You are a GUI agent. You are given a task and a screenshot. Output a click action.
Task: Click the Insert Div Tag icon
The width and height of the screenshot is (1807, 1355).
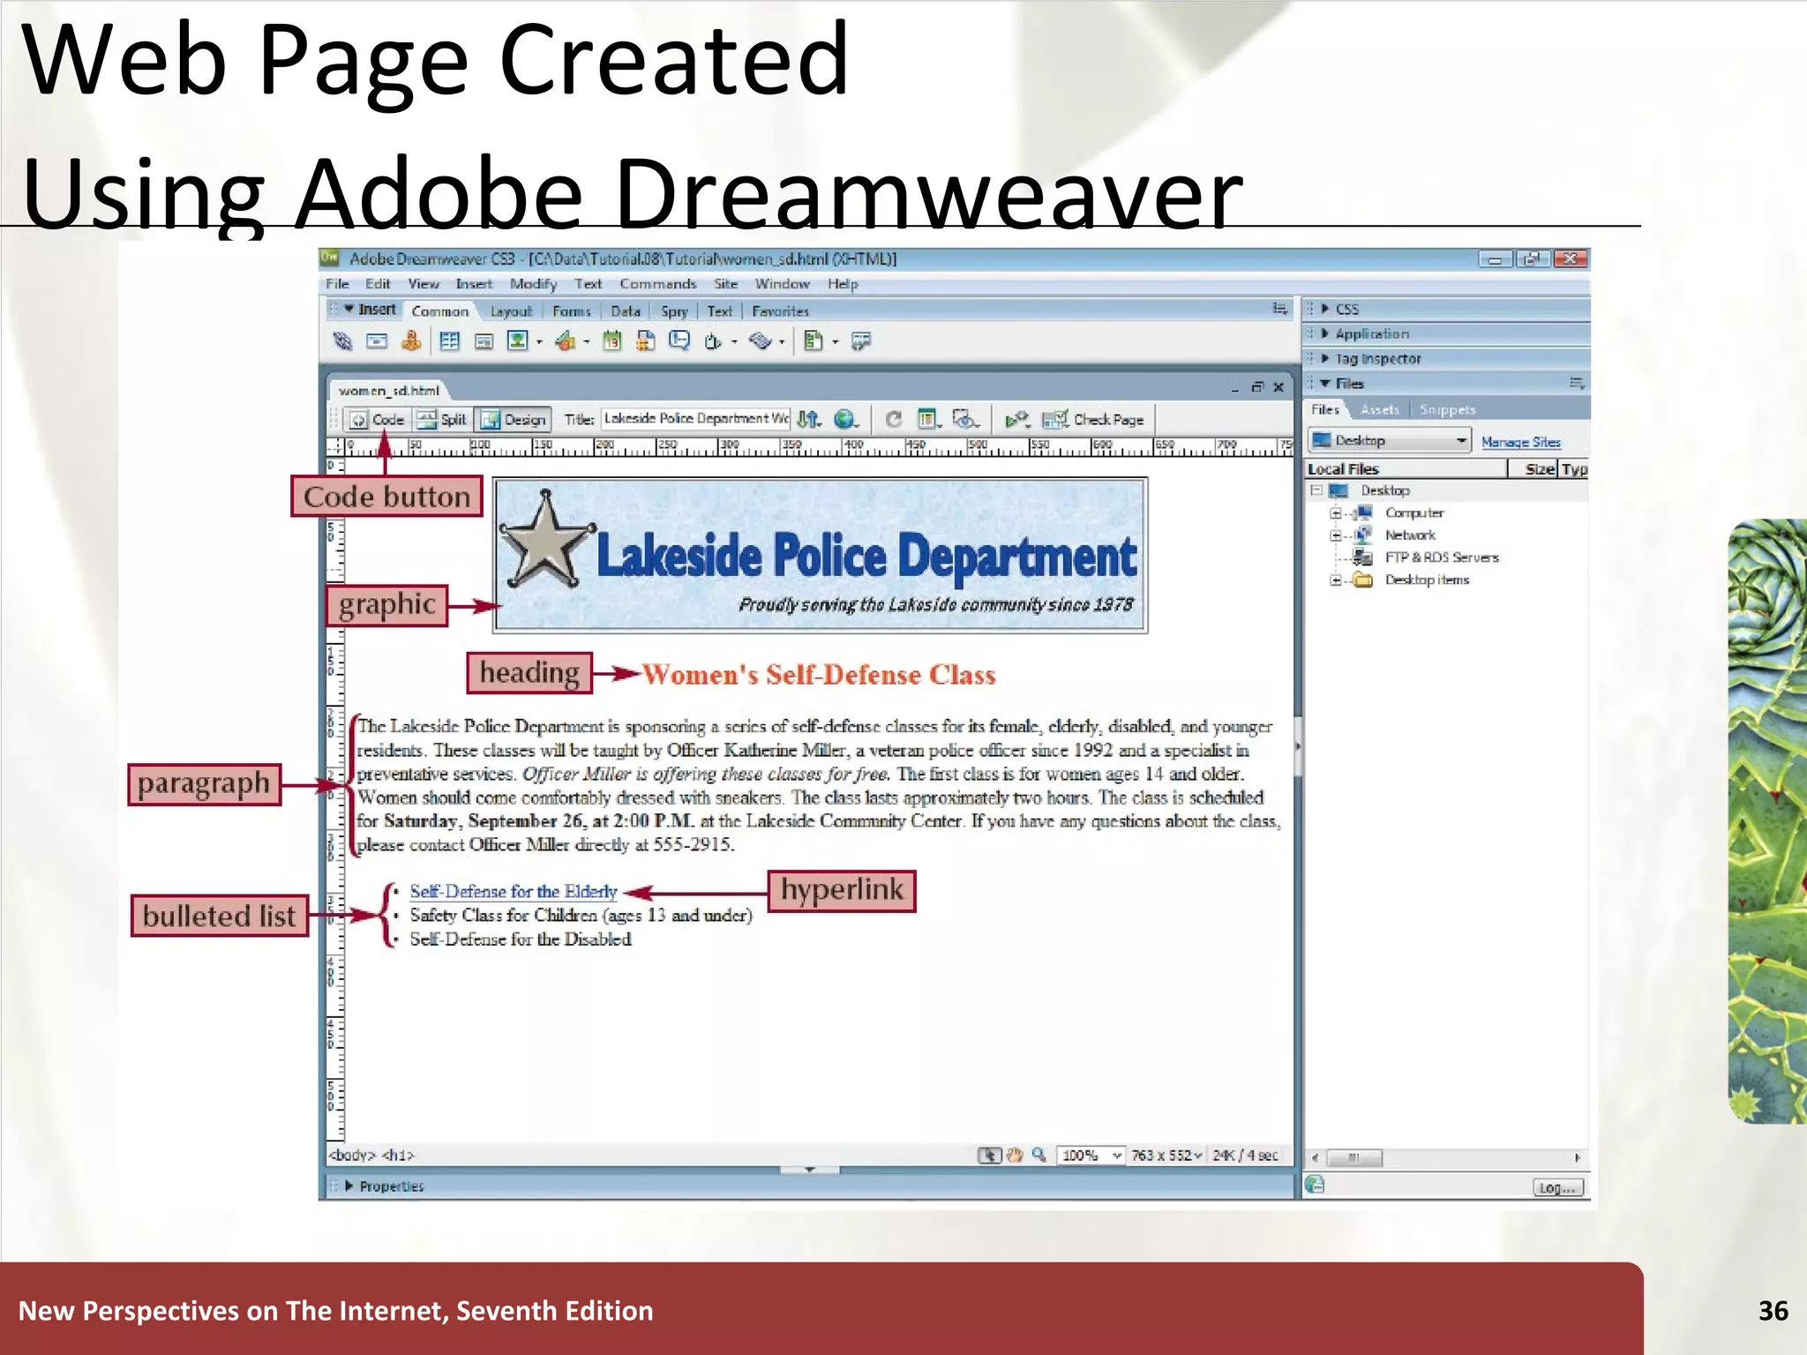[x=484, y=341]
